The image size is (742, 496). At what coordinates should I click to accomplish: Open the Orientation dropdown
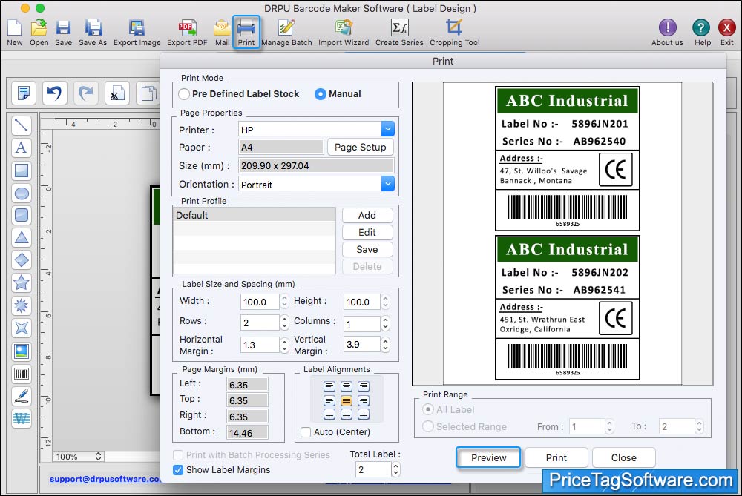point(387,184)
